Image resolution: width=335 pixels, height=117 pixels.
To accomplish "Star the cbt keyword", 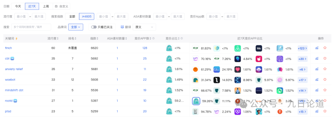I will [x=325, y=58].
